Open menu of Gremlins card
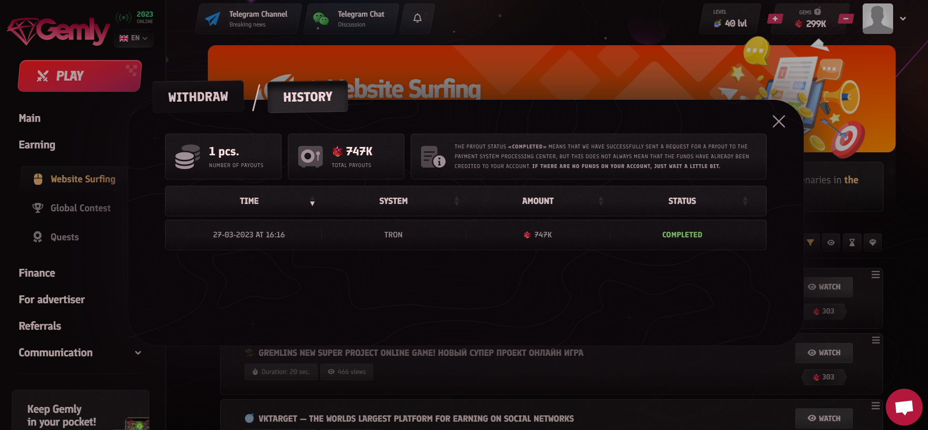928x430 pixels. pyautogui.click(x=875, y=340)
